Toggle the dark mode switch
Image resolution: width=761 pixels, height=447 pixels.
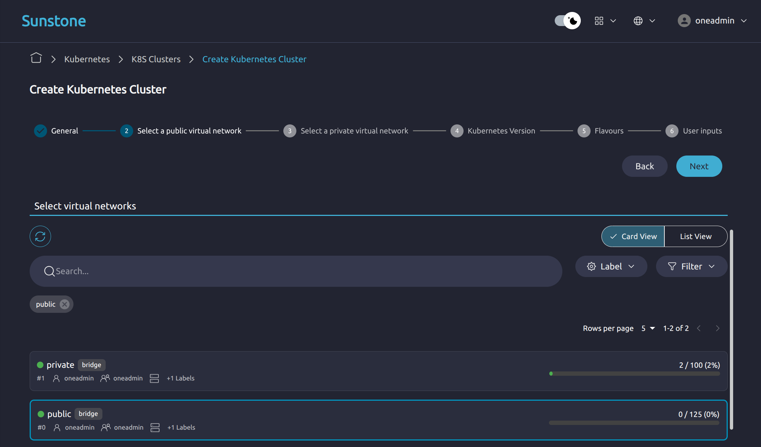click(x=567, y=21)
